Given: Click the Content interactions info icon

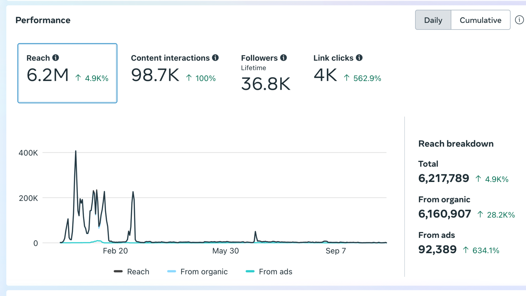Looking at the screenshot, I should 216,58.
